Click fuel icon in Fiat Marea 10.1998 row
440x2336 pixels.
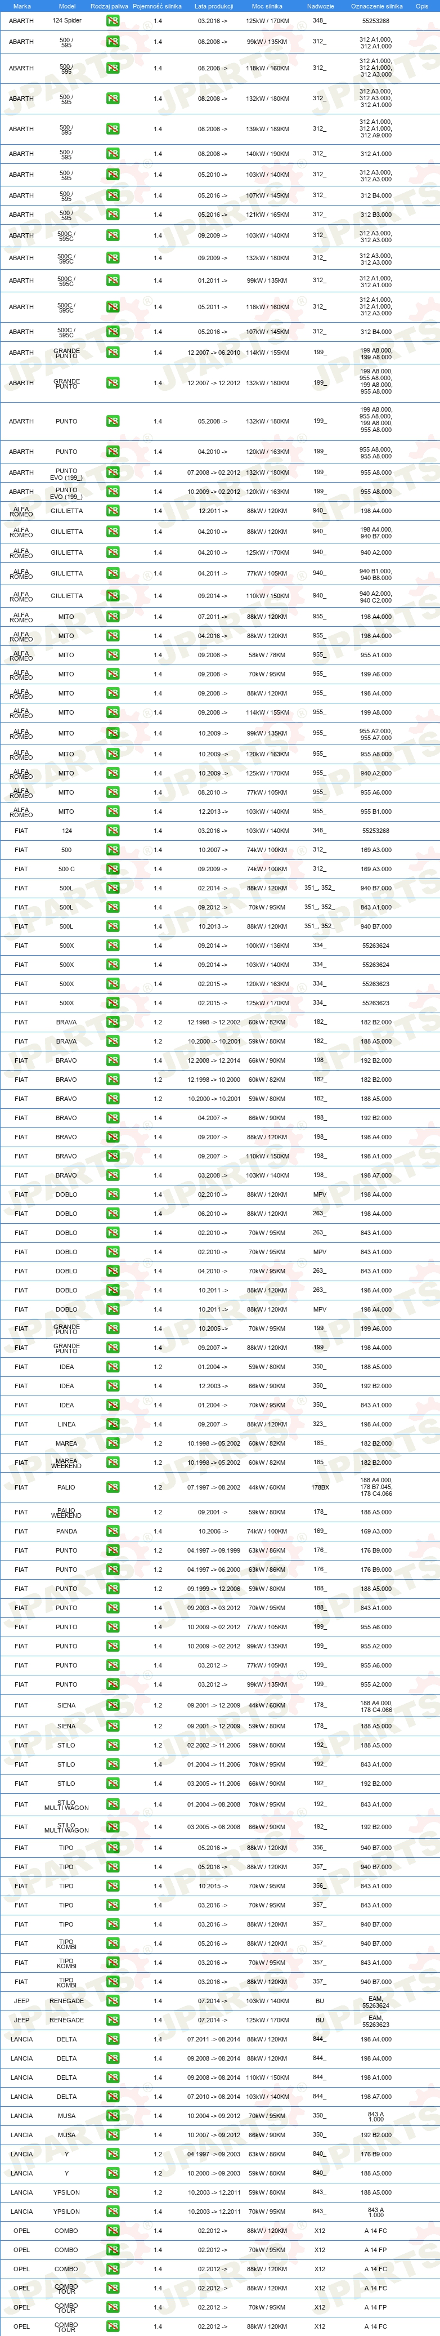[113, 1444]
